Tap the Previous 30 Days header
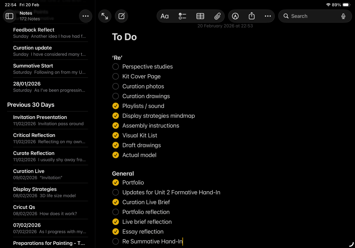Viewport: 355px width, 248px height. 31,105
